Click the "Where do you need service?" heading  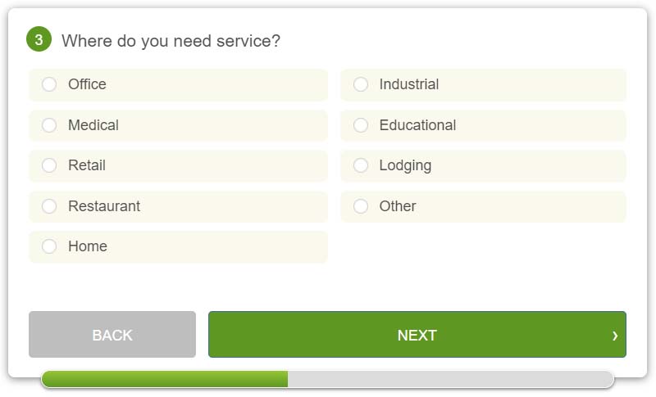tap(171, 40)
